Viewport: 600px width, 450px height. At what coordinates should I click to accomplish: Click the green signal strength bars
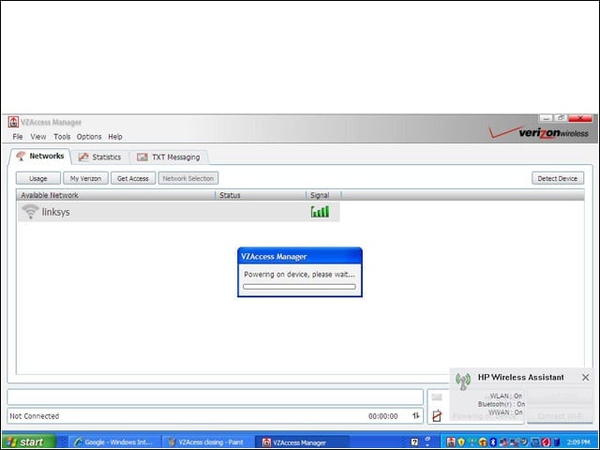(x=320, y=212)
